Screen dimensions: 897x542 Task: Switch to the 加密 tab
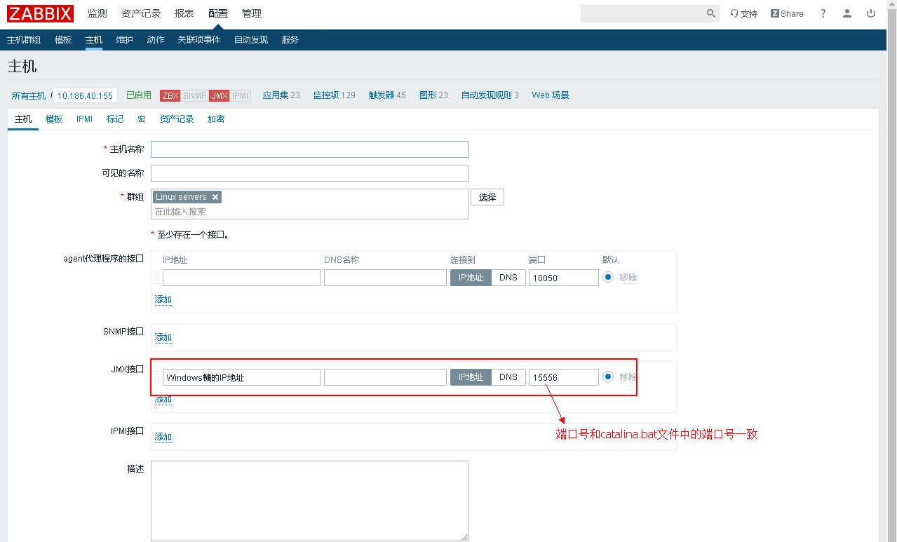click(216, 119)
